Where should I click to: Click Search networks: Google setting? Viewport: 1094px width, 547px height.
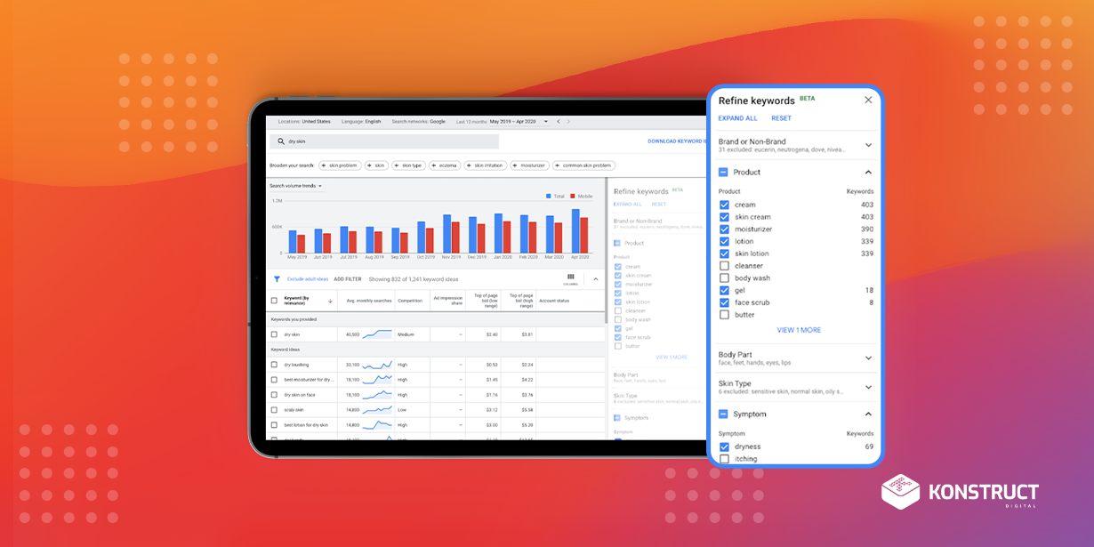click(x=418, y=121)
